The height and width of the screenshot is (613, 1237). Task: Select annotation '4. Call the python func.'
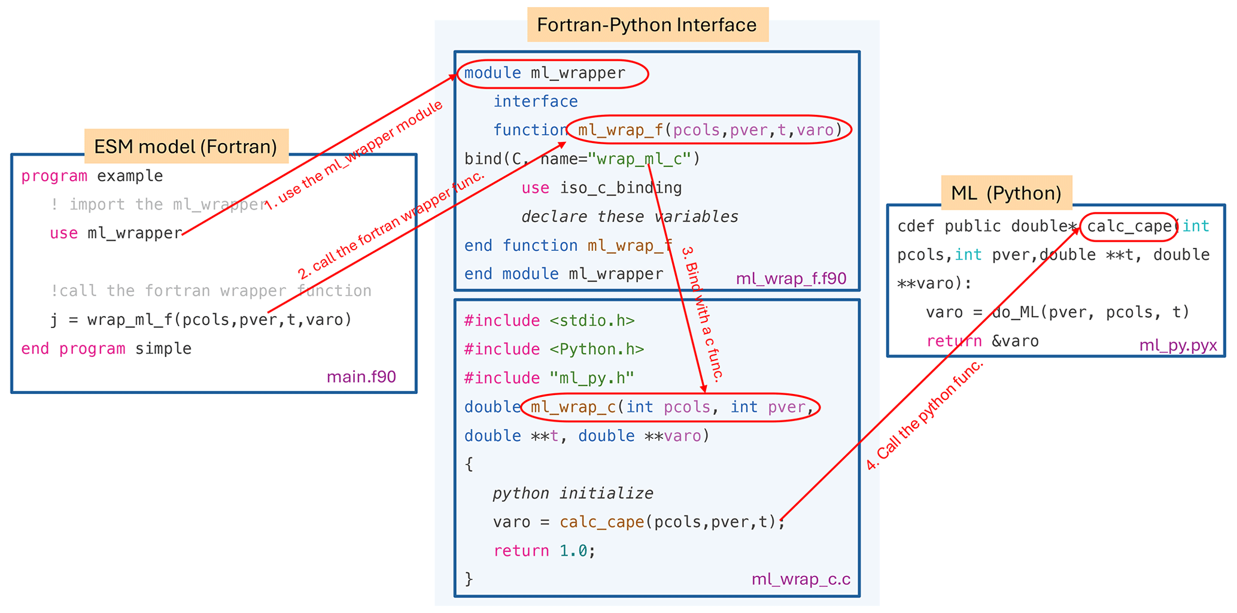(925, 415)
